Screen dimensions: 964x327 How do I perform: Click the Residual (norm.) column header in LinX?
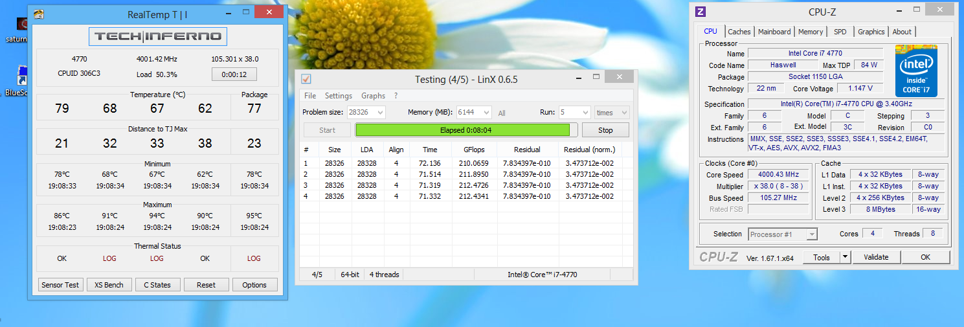click(x=589, y=150)
